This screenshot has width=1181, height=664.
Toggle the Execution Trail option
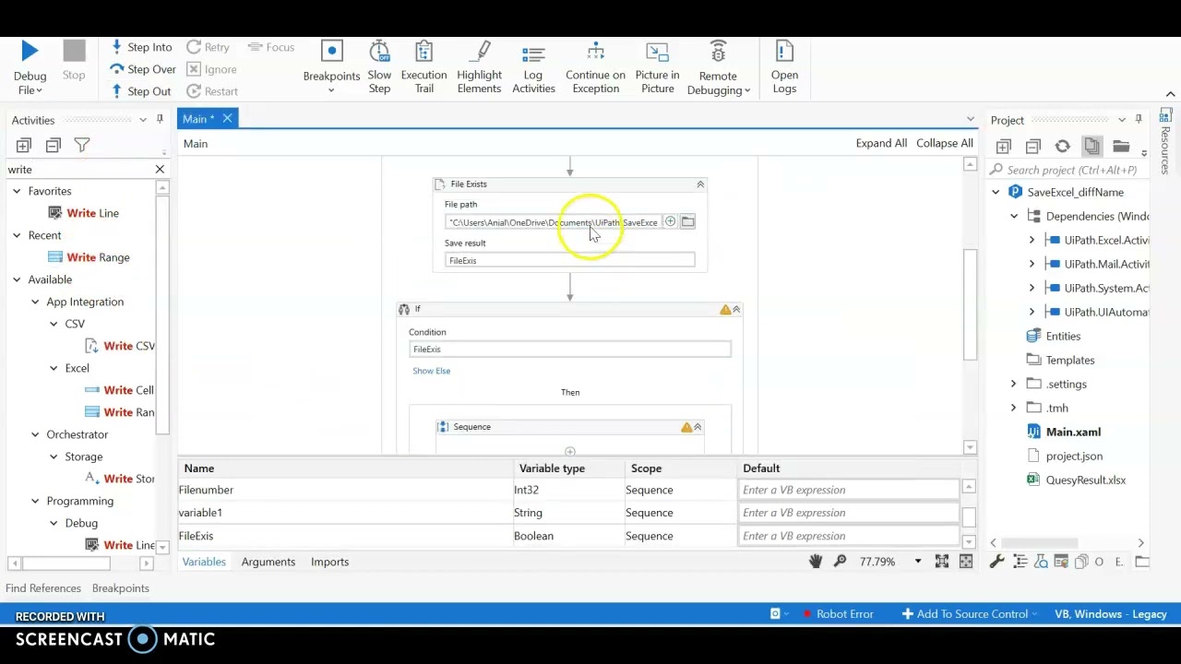click(x=423, y=66)
